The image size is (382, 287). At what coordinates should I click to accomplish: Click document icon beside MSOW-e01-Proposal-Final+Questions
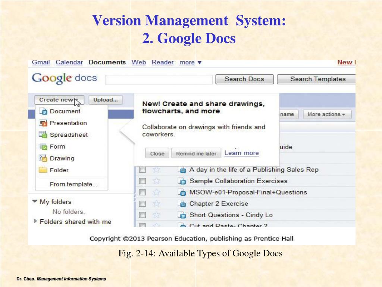(182, 192)
